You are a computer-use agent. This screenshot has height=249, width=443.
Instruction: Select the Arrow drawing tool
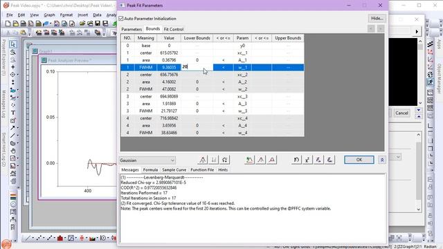[13, 128]
